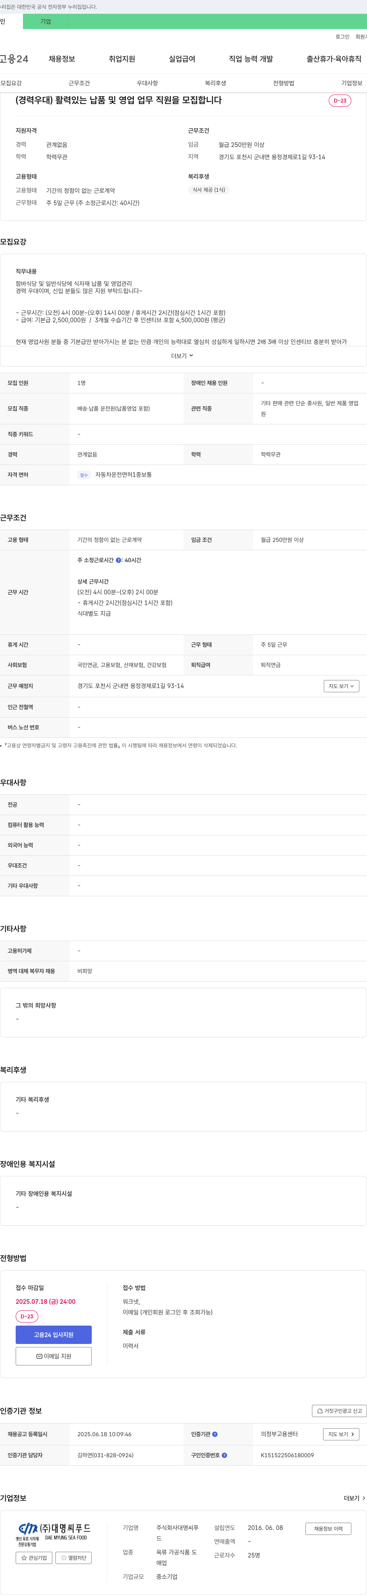
Task: Open the 취업지원 menu
Action: point(122,59)
